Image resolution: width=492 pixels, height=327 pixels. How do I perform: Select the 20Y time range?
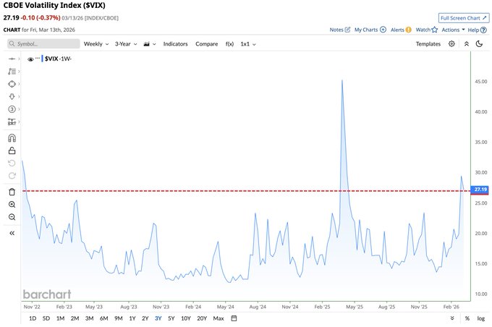202,318
